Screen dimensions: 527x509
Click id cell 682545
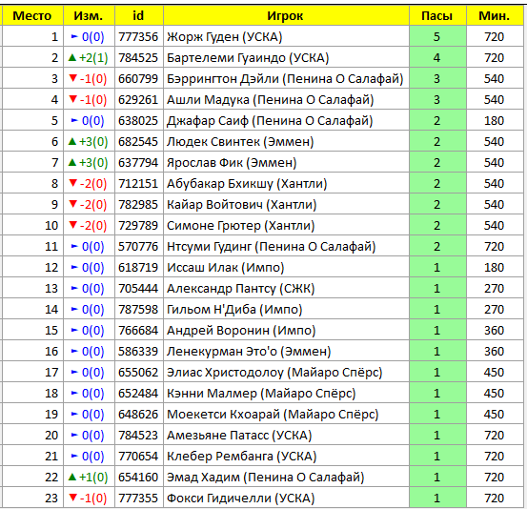[138, 141]
